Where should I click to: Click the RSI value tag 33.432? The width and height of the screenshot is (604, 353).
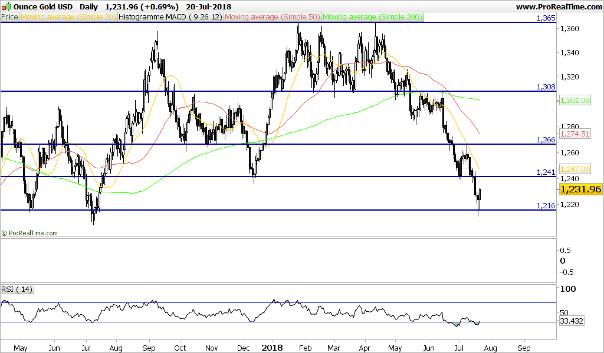pyautogui.click(x=572, y=321)
